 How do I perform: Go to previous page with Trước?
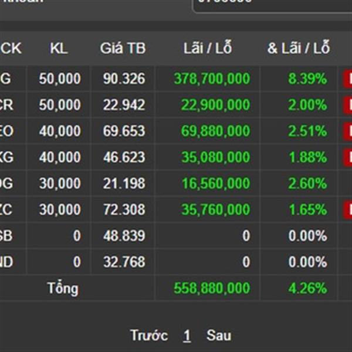tap(149, 336)
